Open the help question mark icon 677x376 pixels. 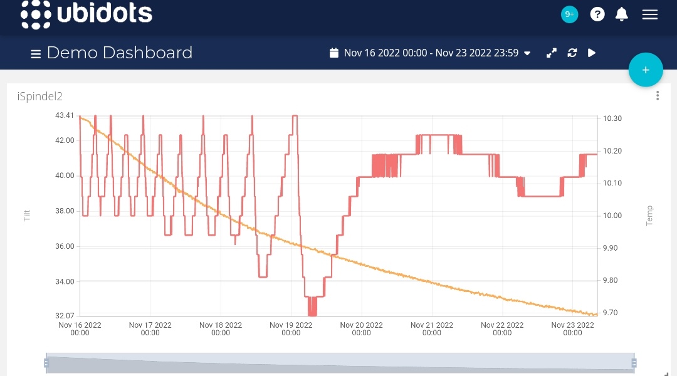(597, 14)
